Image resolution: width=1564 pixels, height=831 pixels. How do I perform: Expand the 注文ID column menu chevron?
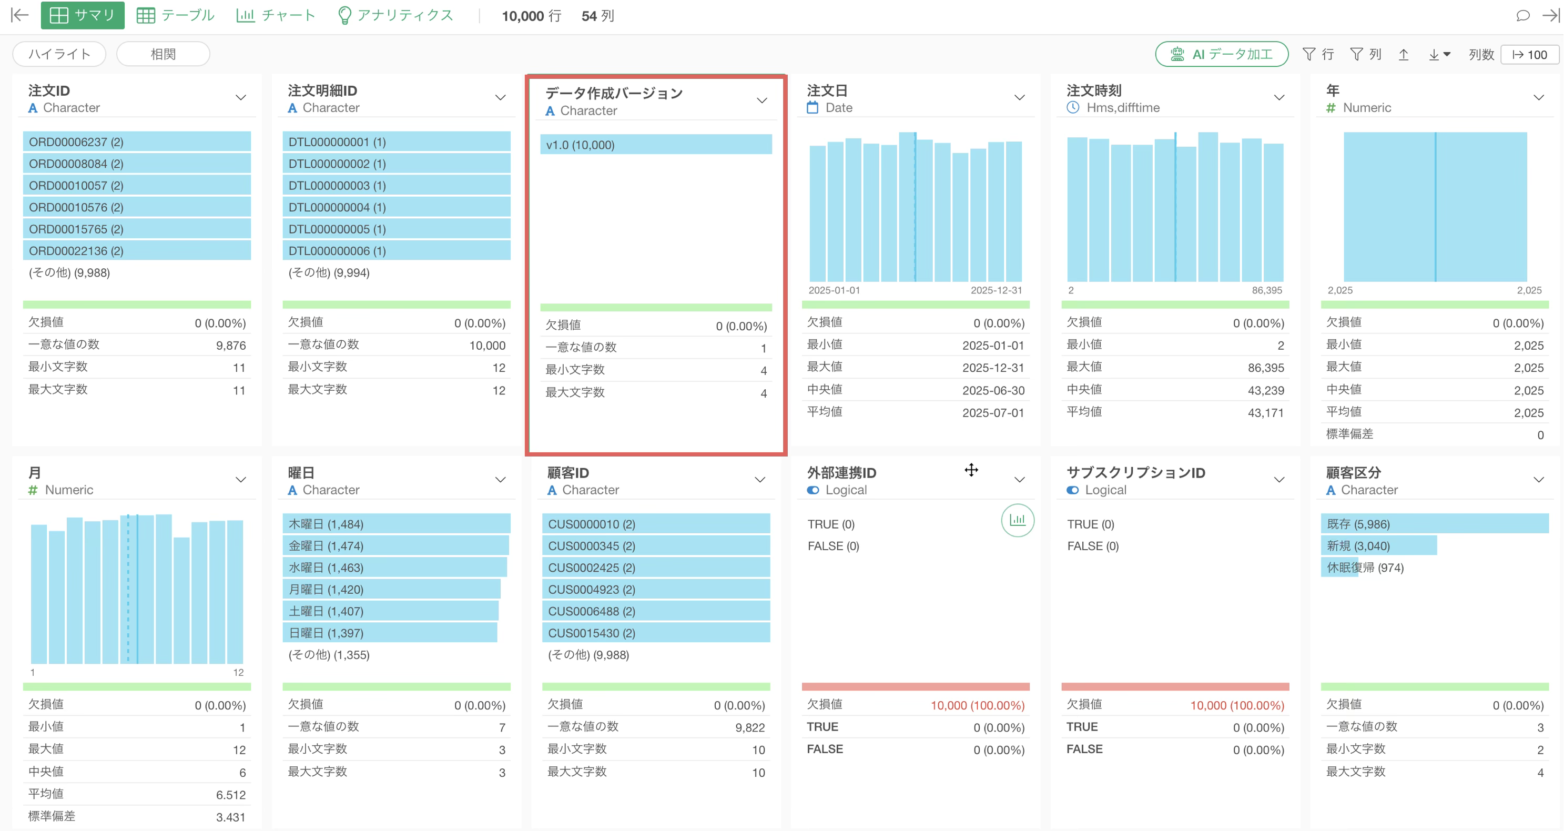241,98
